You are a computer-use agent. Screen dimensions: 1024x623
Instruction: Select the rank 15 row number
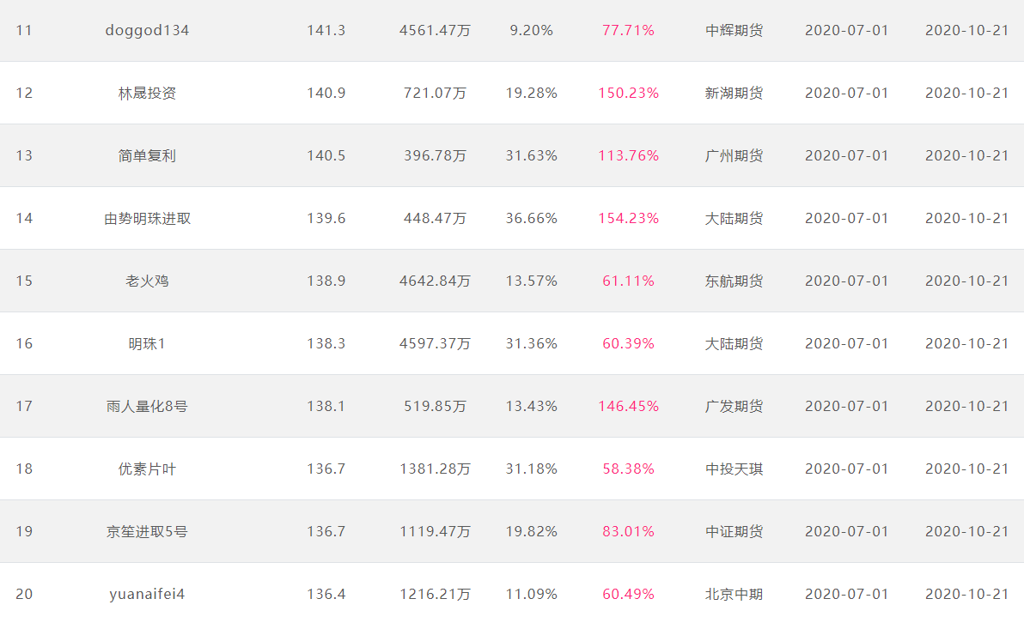pos(24,281)
